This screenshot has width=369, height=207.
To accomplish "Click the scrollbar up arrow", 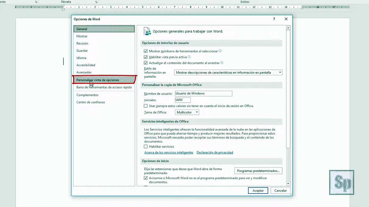I will tap(288, 28).
